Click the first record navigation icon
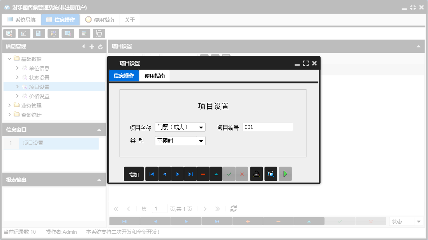This screenshot has width=428, height=240. tap(151, 174)
